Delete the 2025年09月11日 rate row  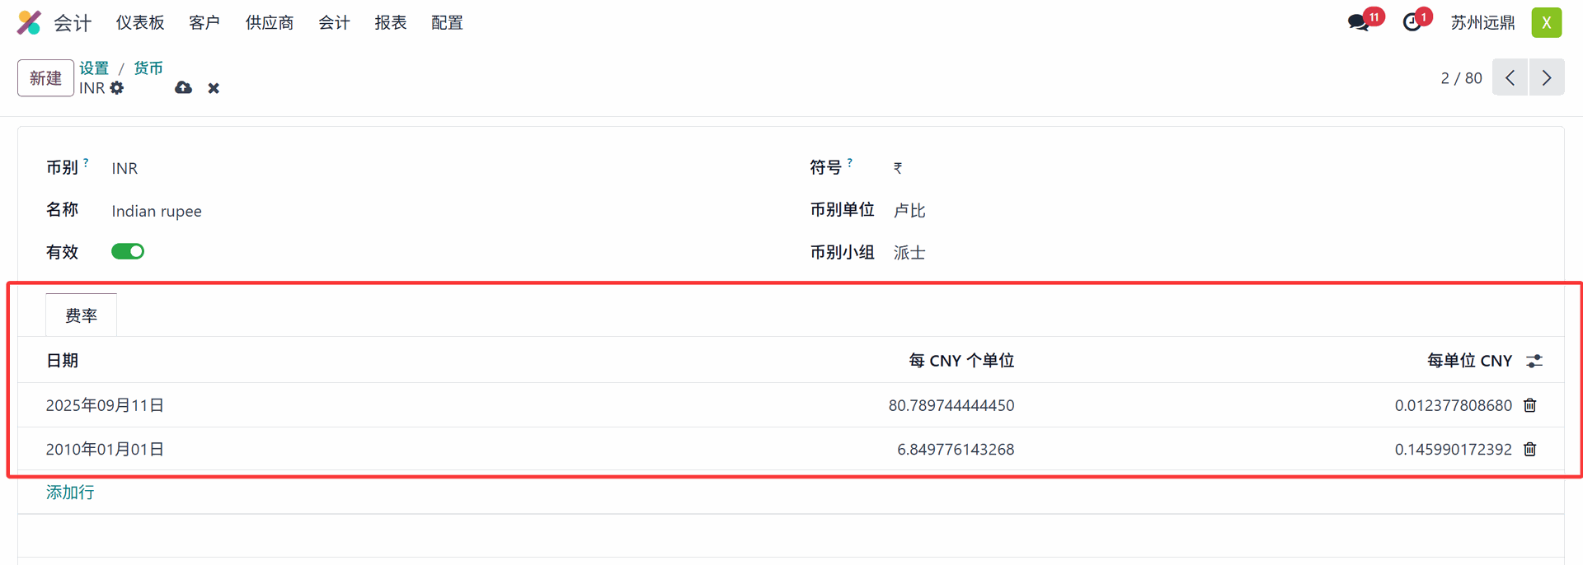pos(1530,405)
